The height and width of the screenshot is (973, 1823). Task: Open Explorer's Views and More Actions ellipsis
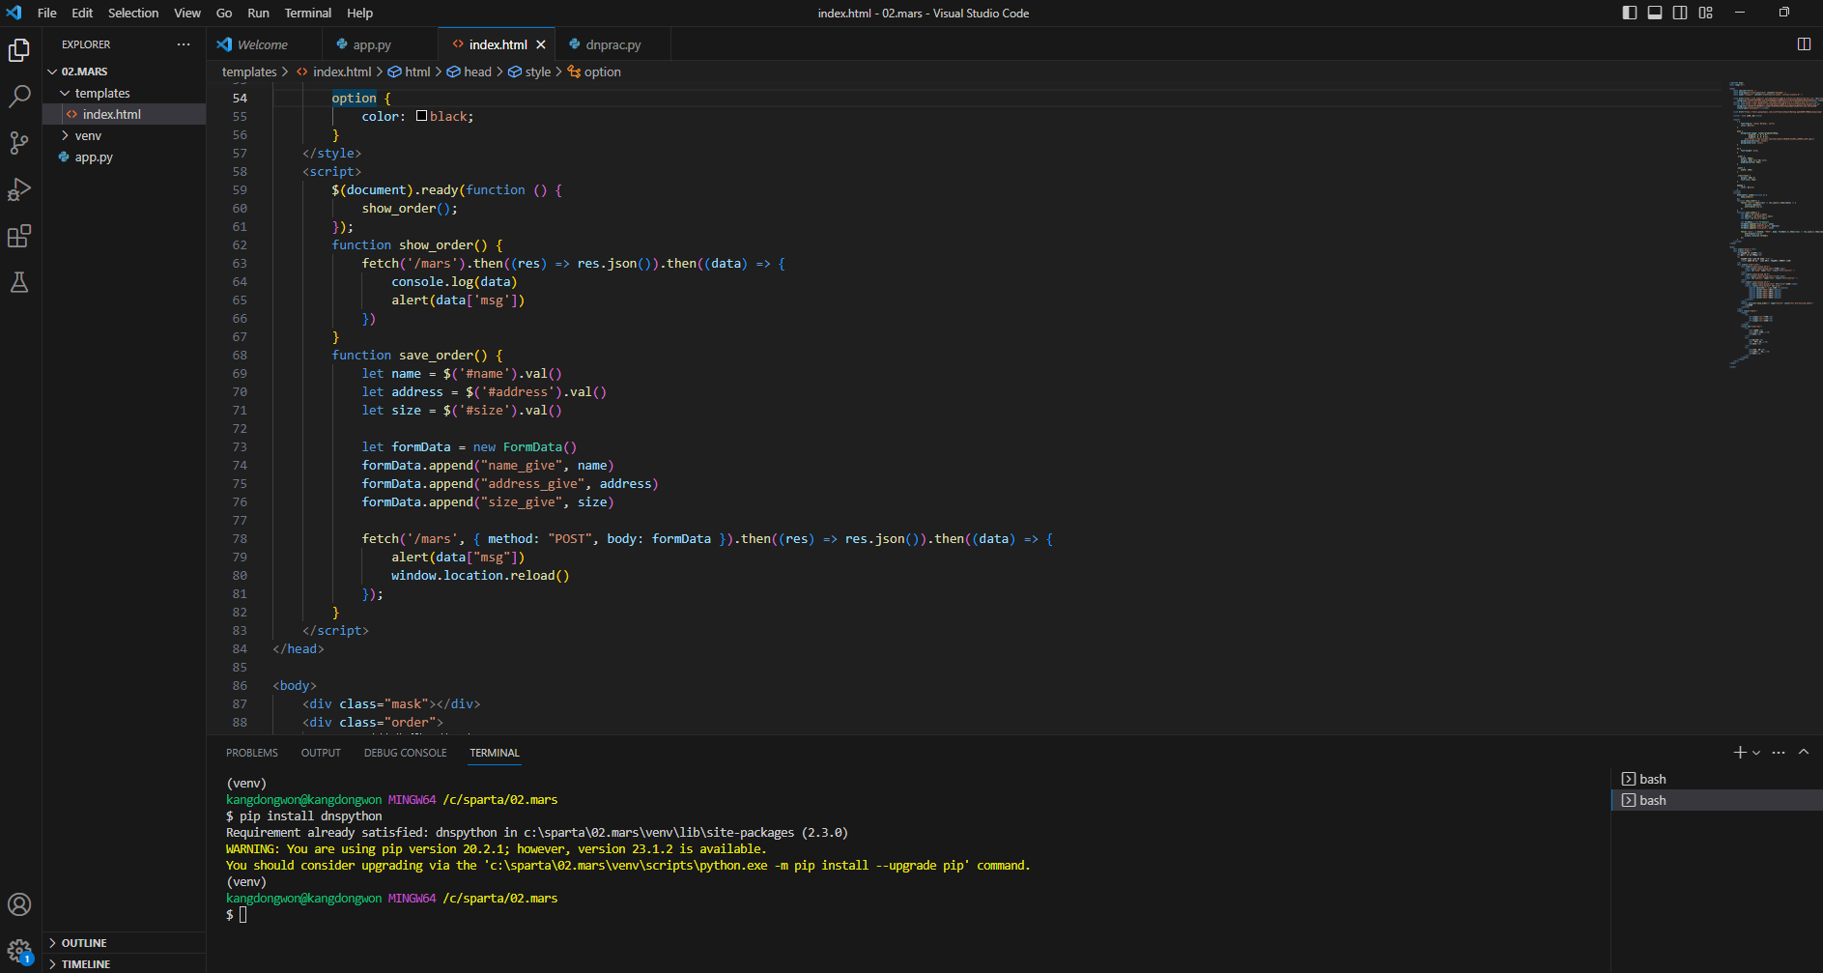coord(184,44)
